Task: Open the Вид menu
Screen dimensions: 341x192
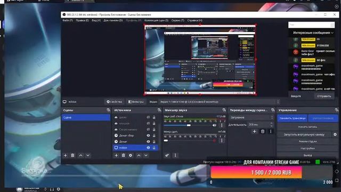Action: [96, 20]
